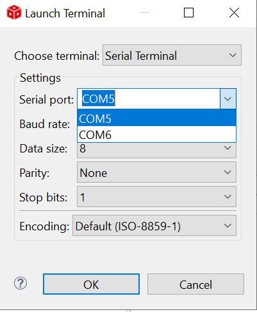The height and width of the screenshot is (312, 257).
Task: Close the Launch Terminal dialog
Action: [234, 13]
